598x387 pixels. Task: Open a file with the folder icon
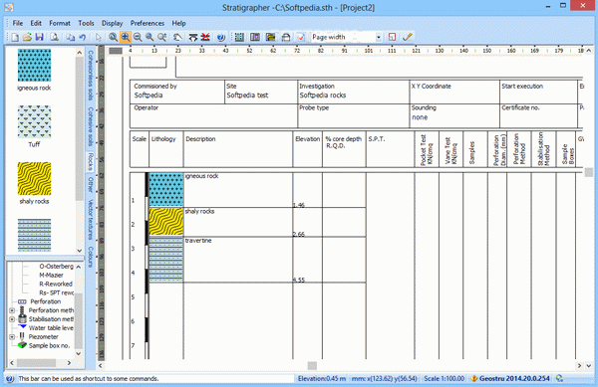tap(27, 37)
